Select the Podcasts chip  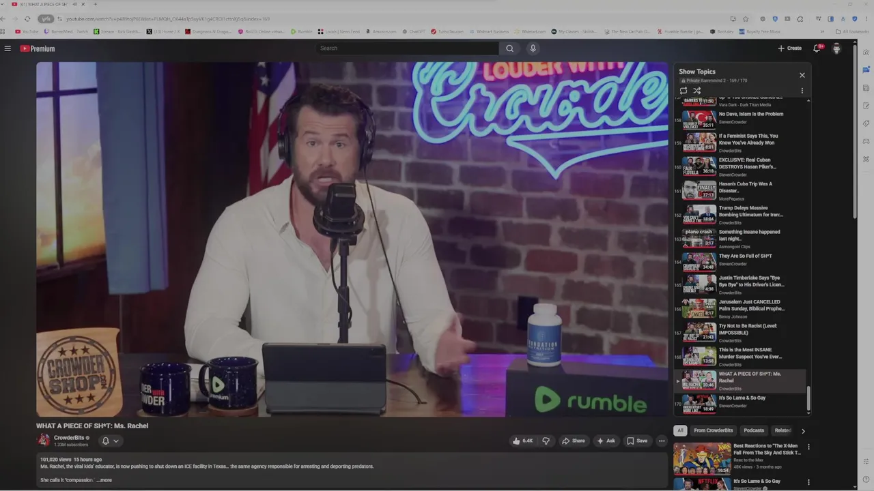754,430
